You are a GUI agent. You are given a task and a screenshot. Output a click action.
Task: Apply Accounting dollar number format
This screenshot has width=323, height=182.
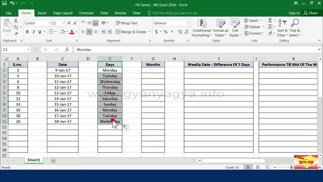tap(156, 32)
